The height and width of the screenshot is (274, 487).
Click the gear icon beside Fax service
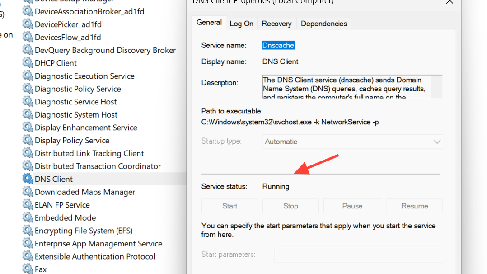(28, 269)
